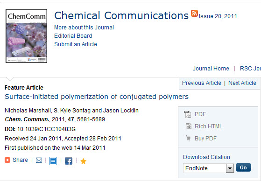Click the PDF document icon
261x181 pixels.
187,114
